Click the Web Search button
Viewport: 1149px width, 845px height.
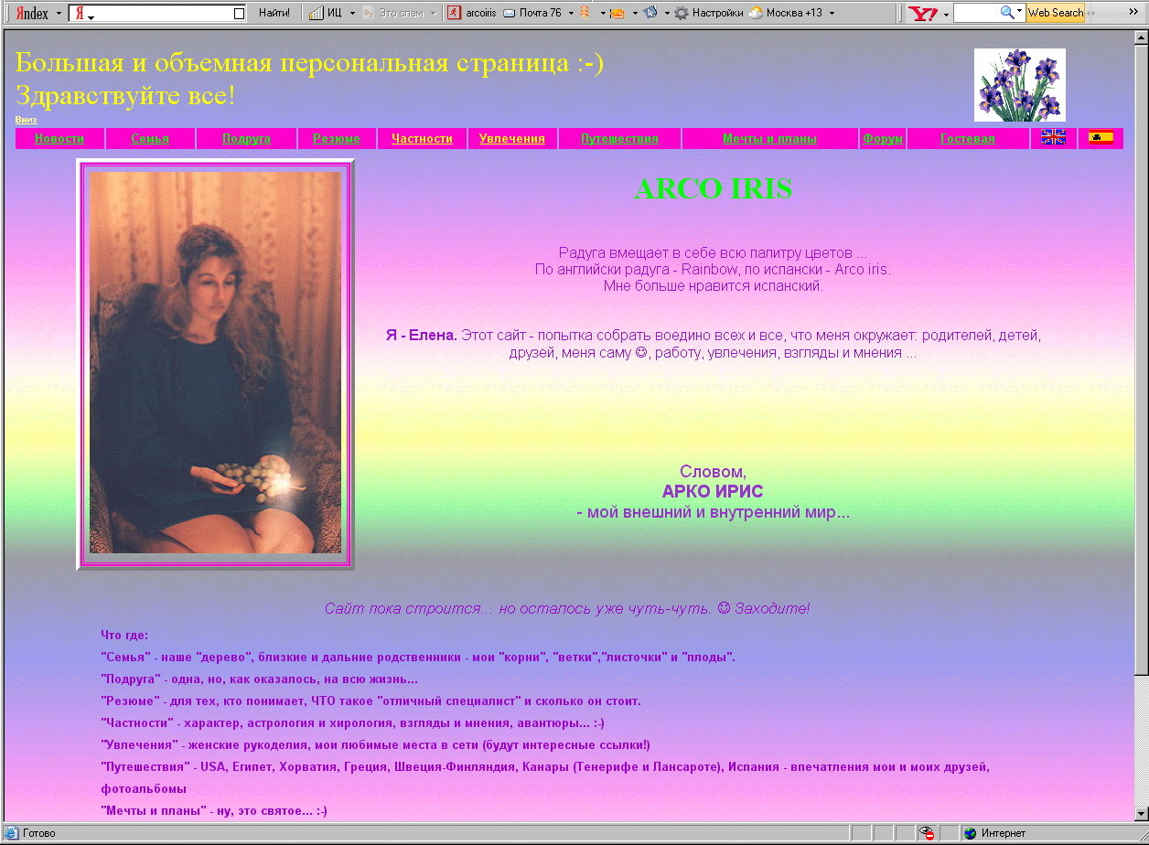point(1056,12)
